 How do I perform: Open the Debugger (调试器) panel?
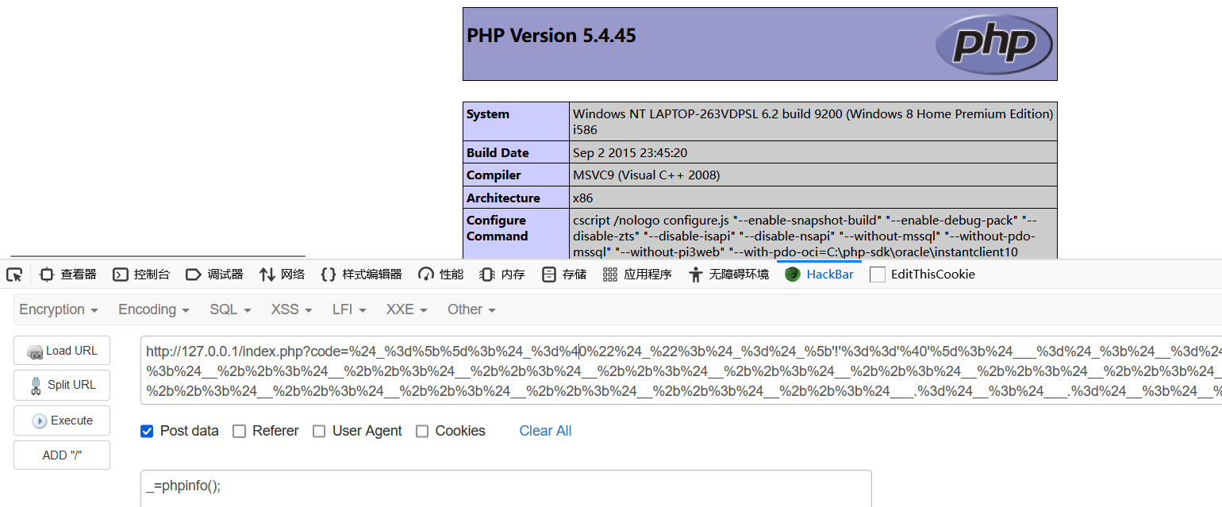point(214,275)
